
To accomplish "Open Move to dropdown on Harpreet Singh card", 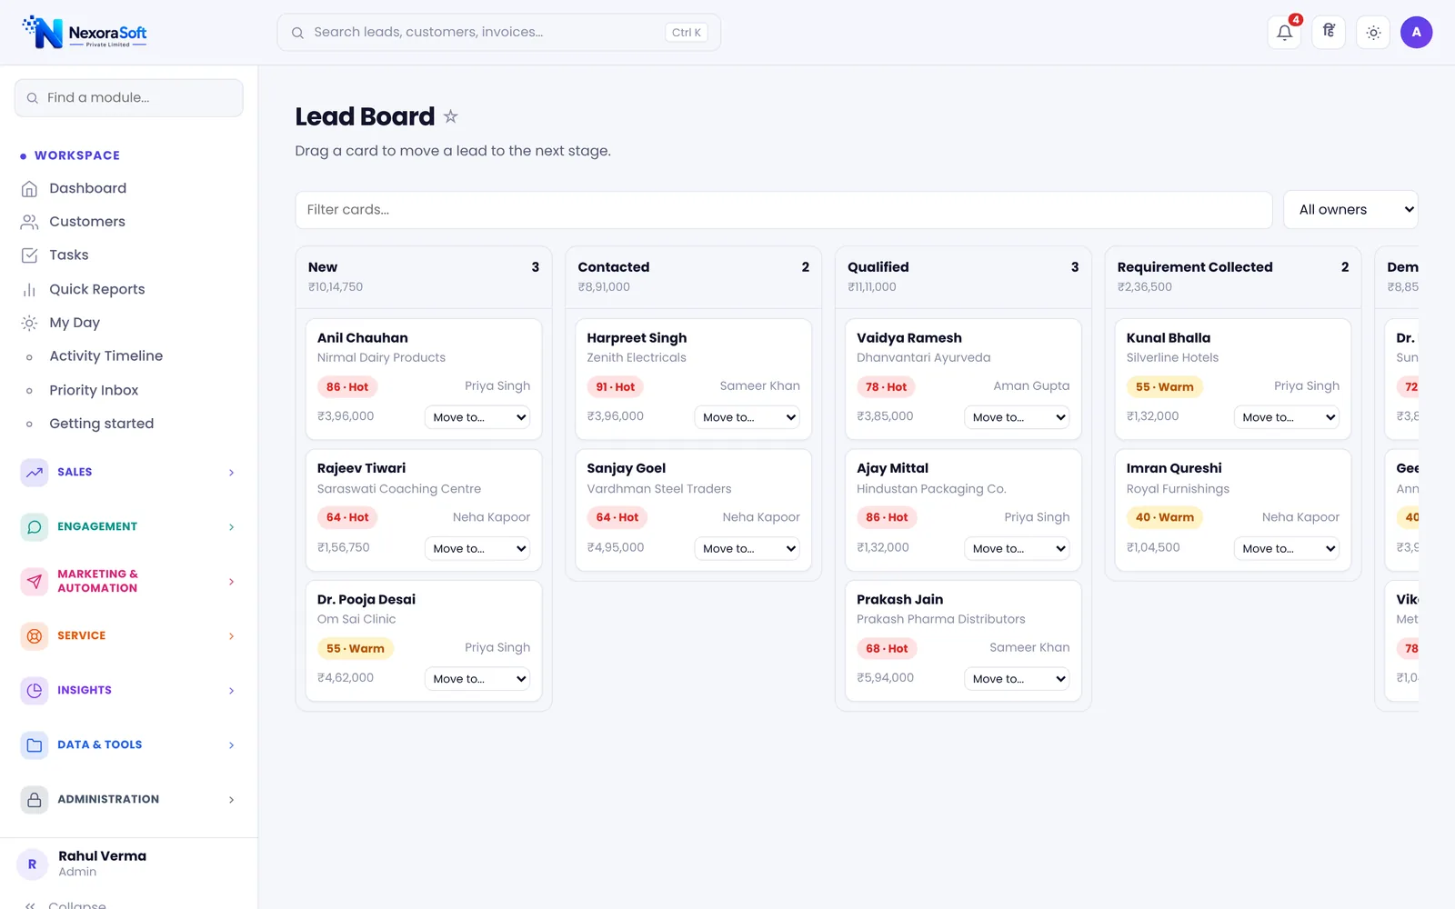I will [748, 417].
